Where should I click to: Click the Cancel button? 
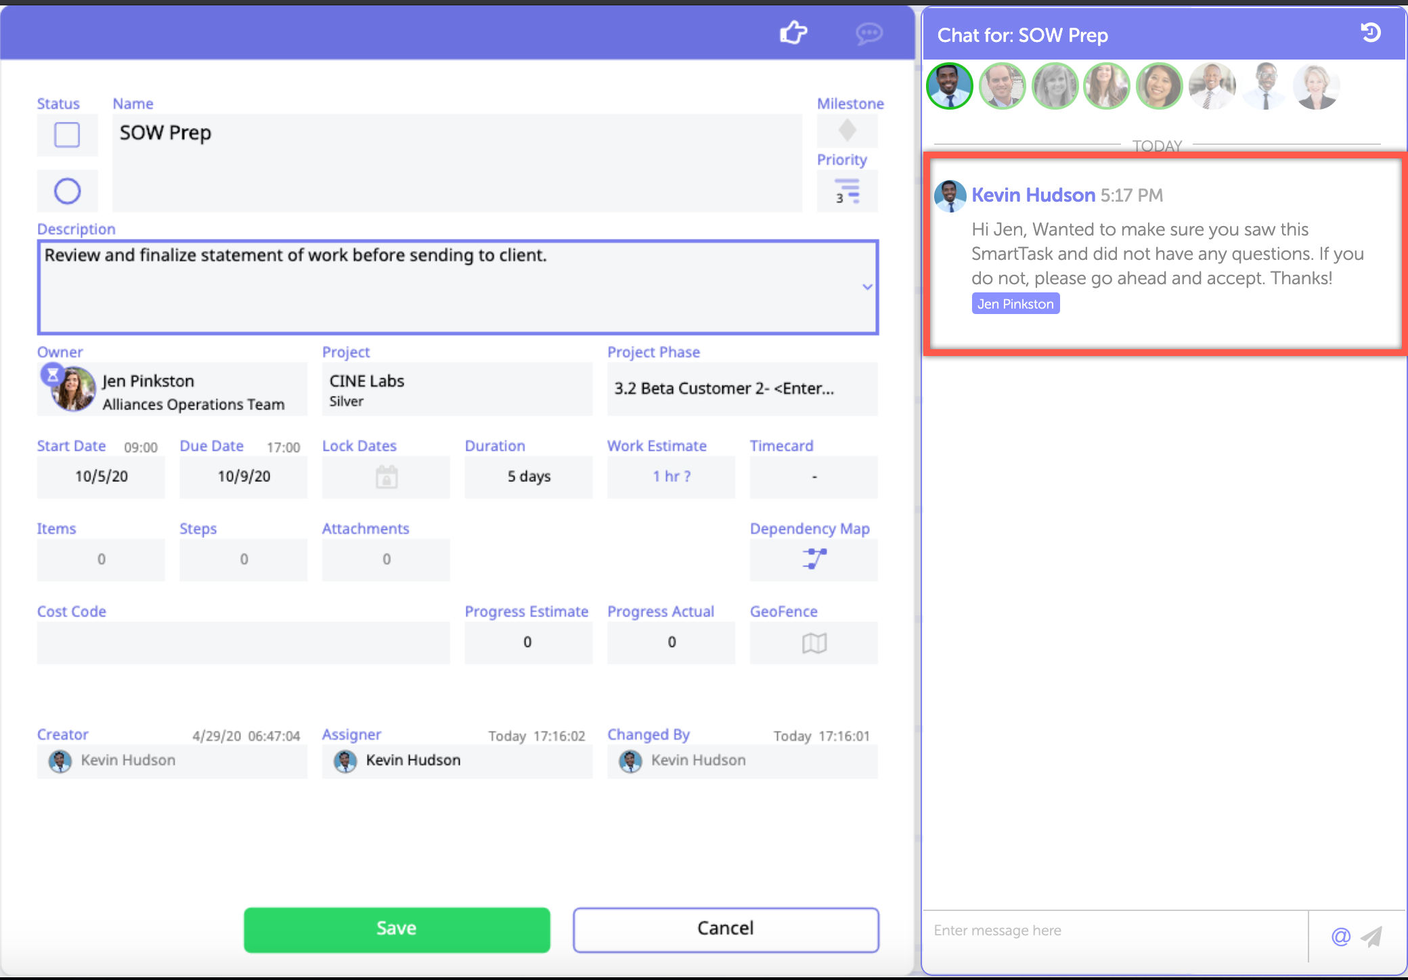726,929
